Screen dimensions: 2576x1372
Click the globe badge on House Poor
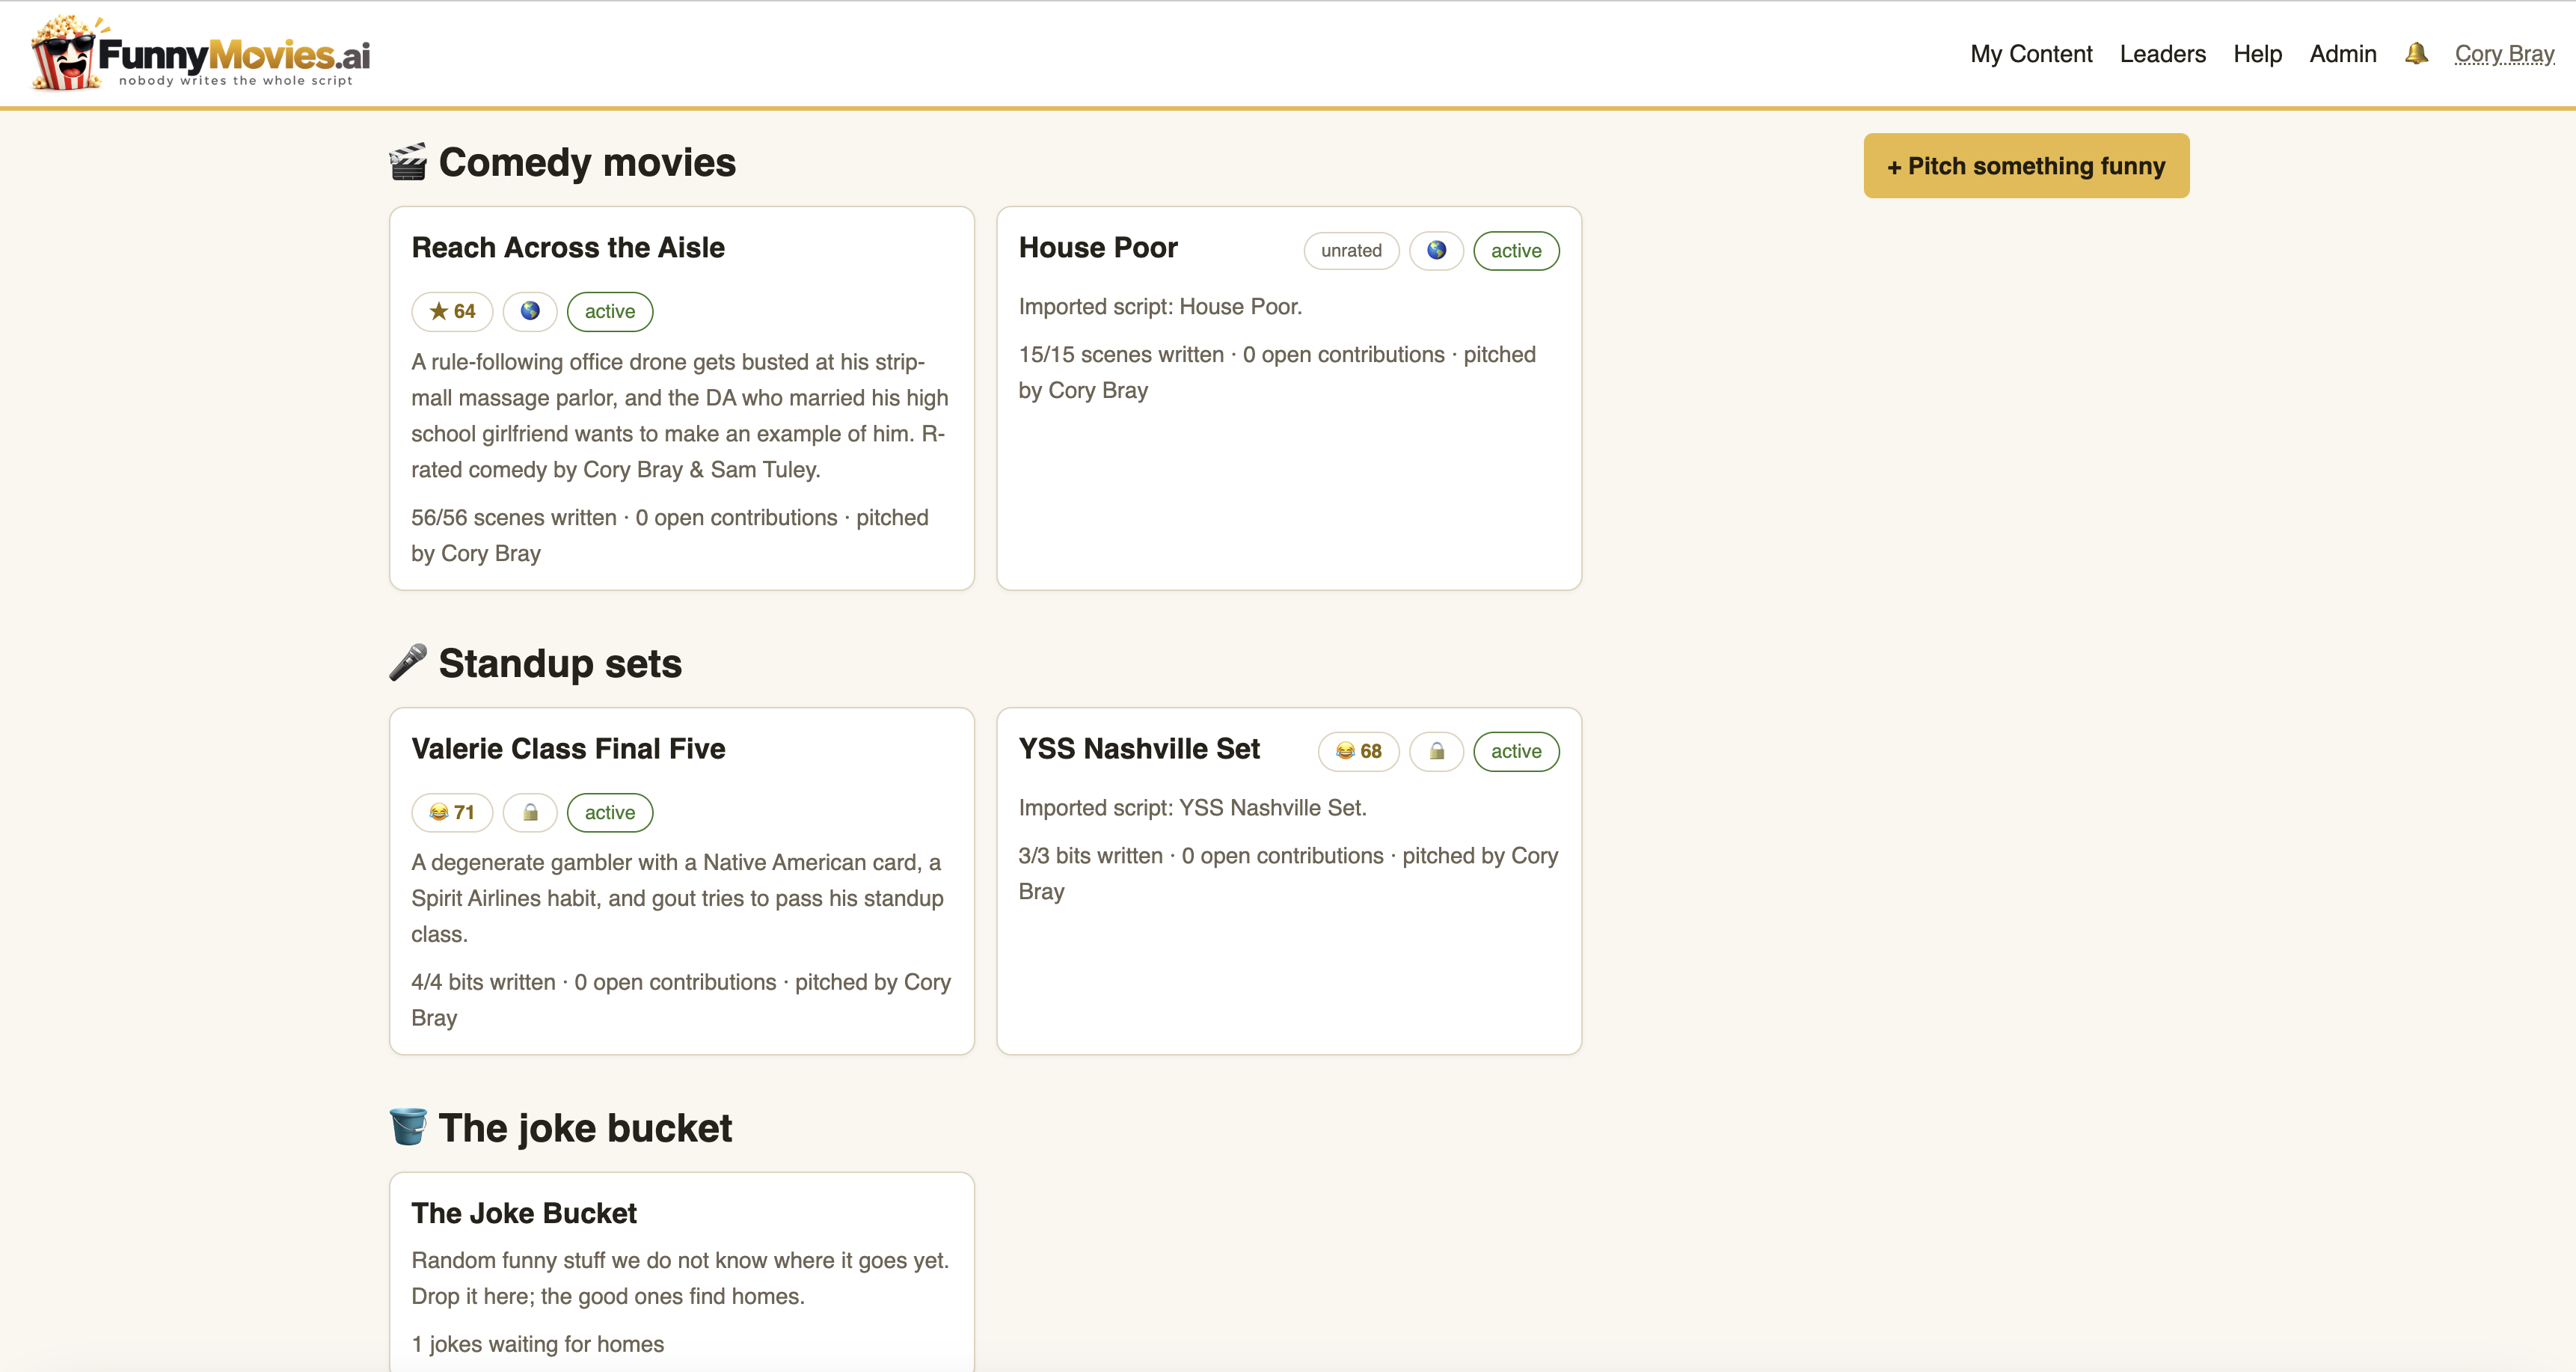(x=1436, y=250)
